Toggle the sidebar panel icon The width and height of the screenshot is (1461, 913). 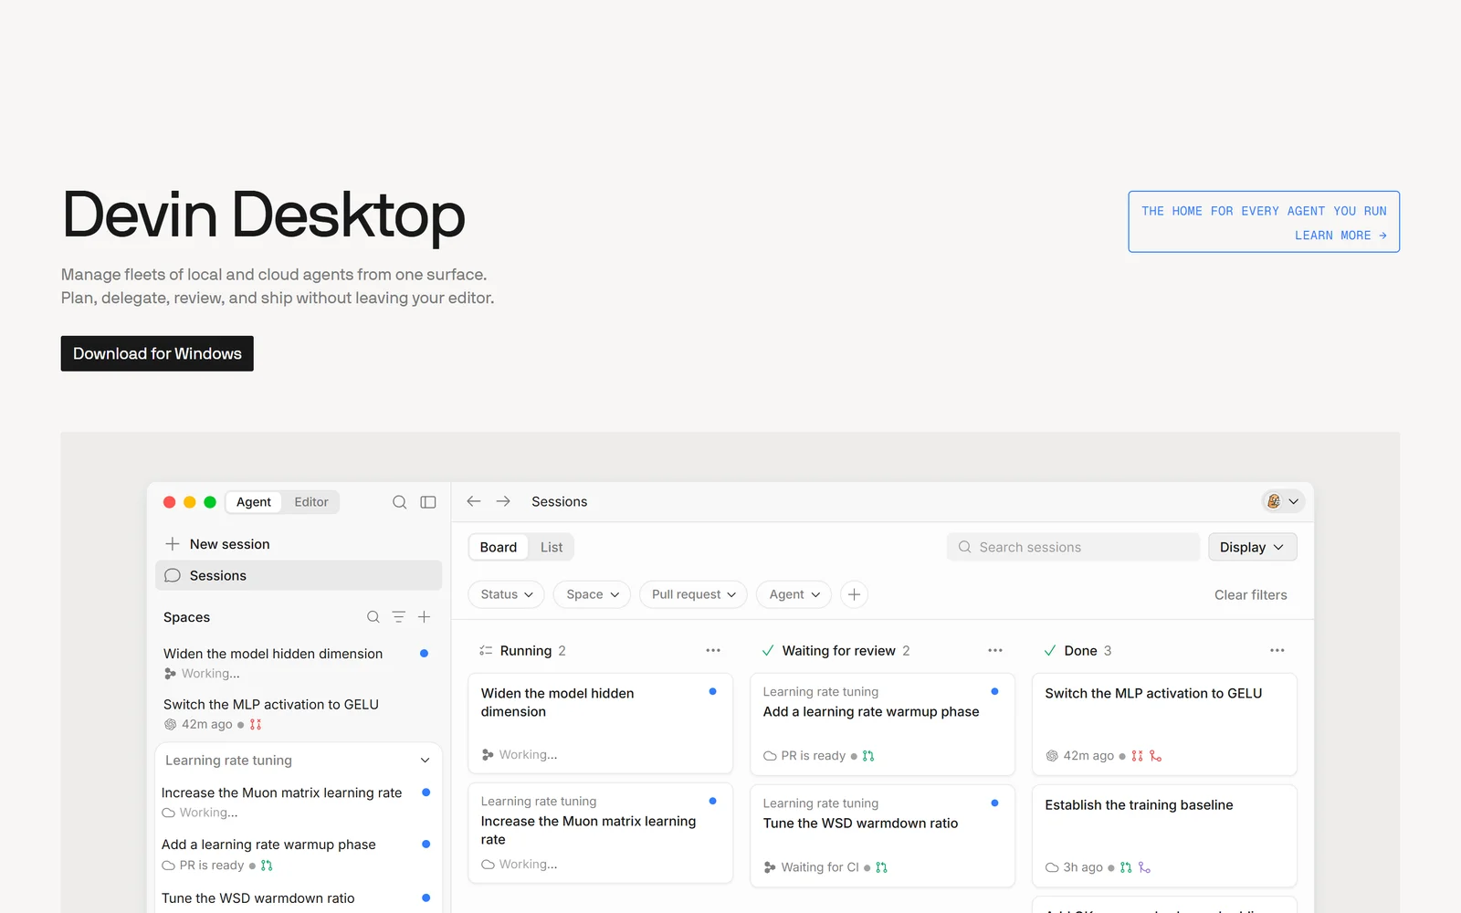point(428,502)
